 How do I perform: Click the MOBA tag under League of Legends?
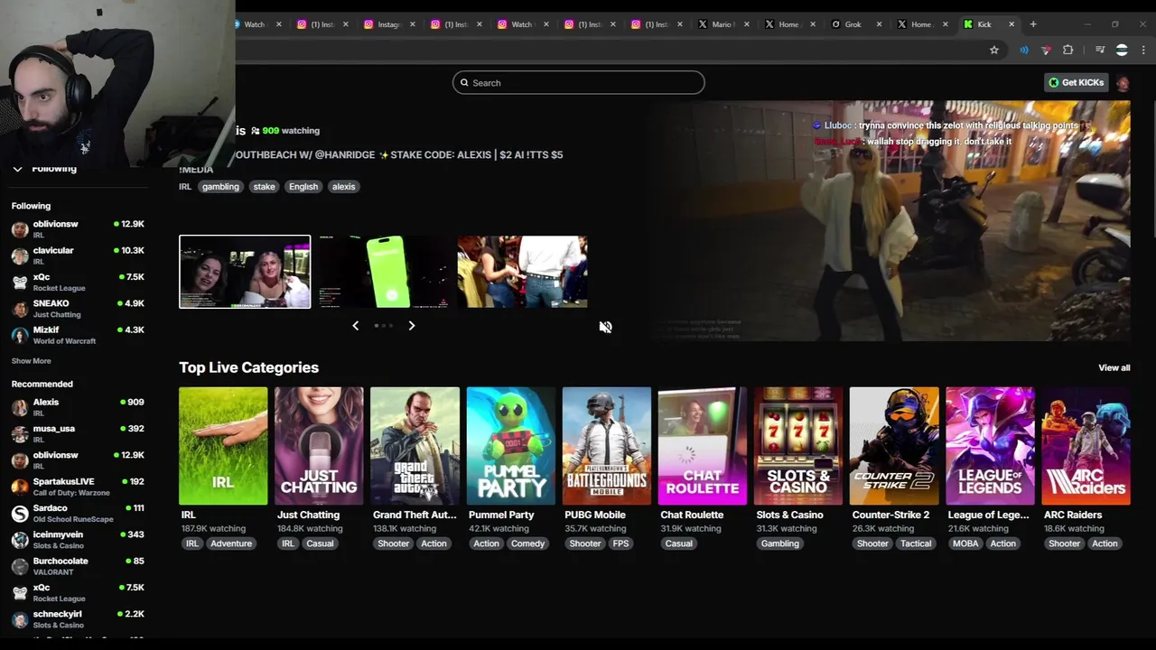pyautogui.click(x=965, y=543)
